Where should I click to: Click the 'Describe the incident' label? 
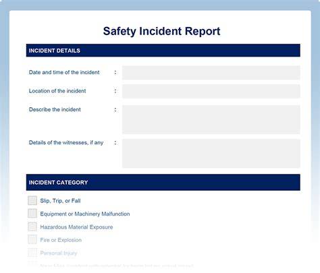point(55,109)
